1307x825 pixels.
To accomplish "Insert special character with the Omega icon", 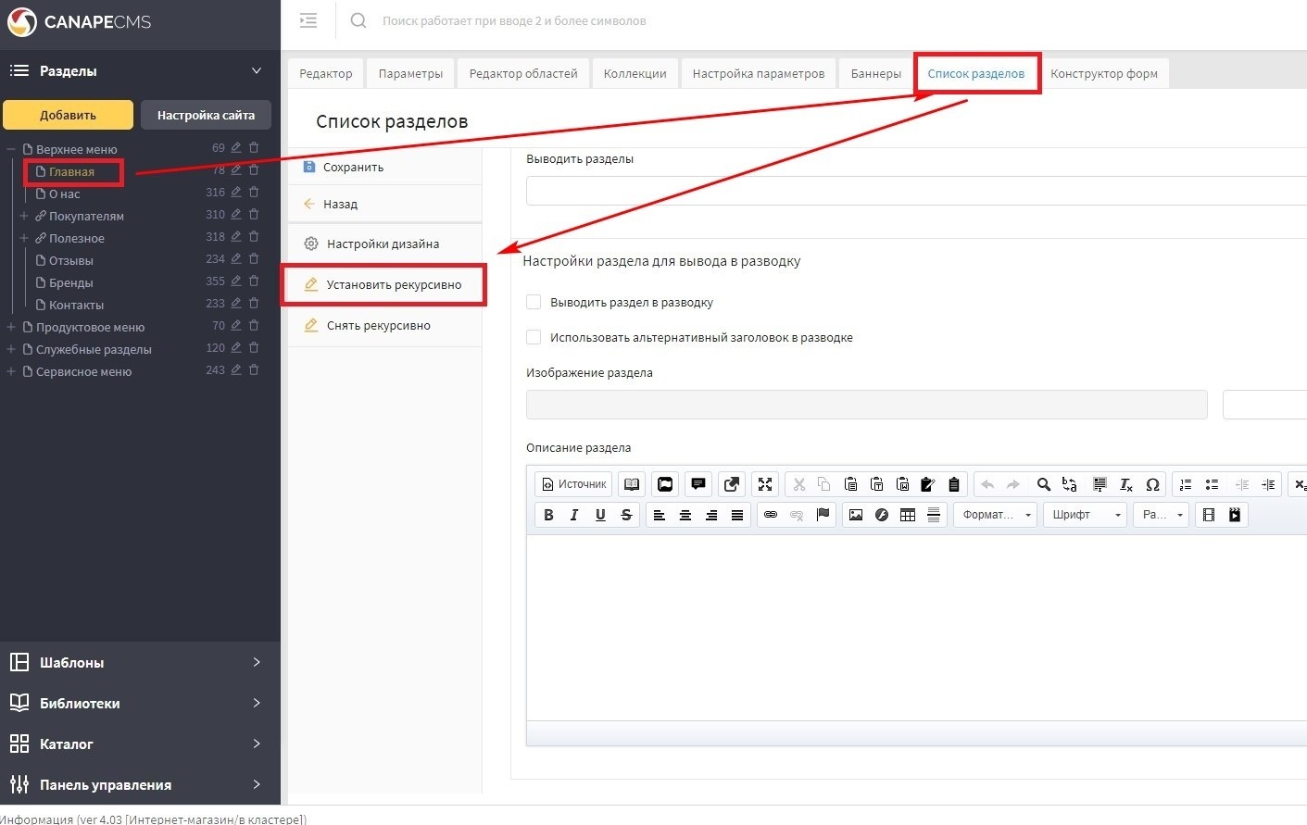I will (x=1152, y=484).
